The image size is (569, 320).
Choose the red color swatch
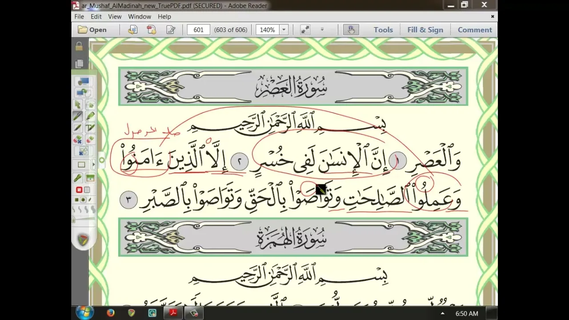(x=79, y=190)
